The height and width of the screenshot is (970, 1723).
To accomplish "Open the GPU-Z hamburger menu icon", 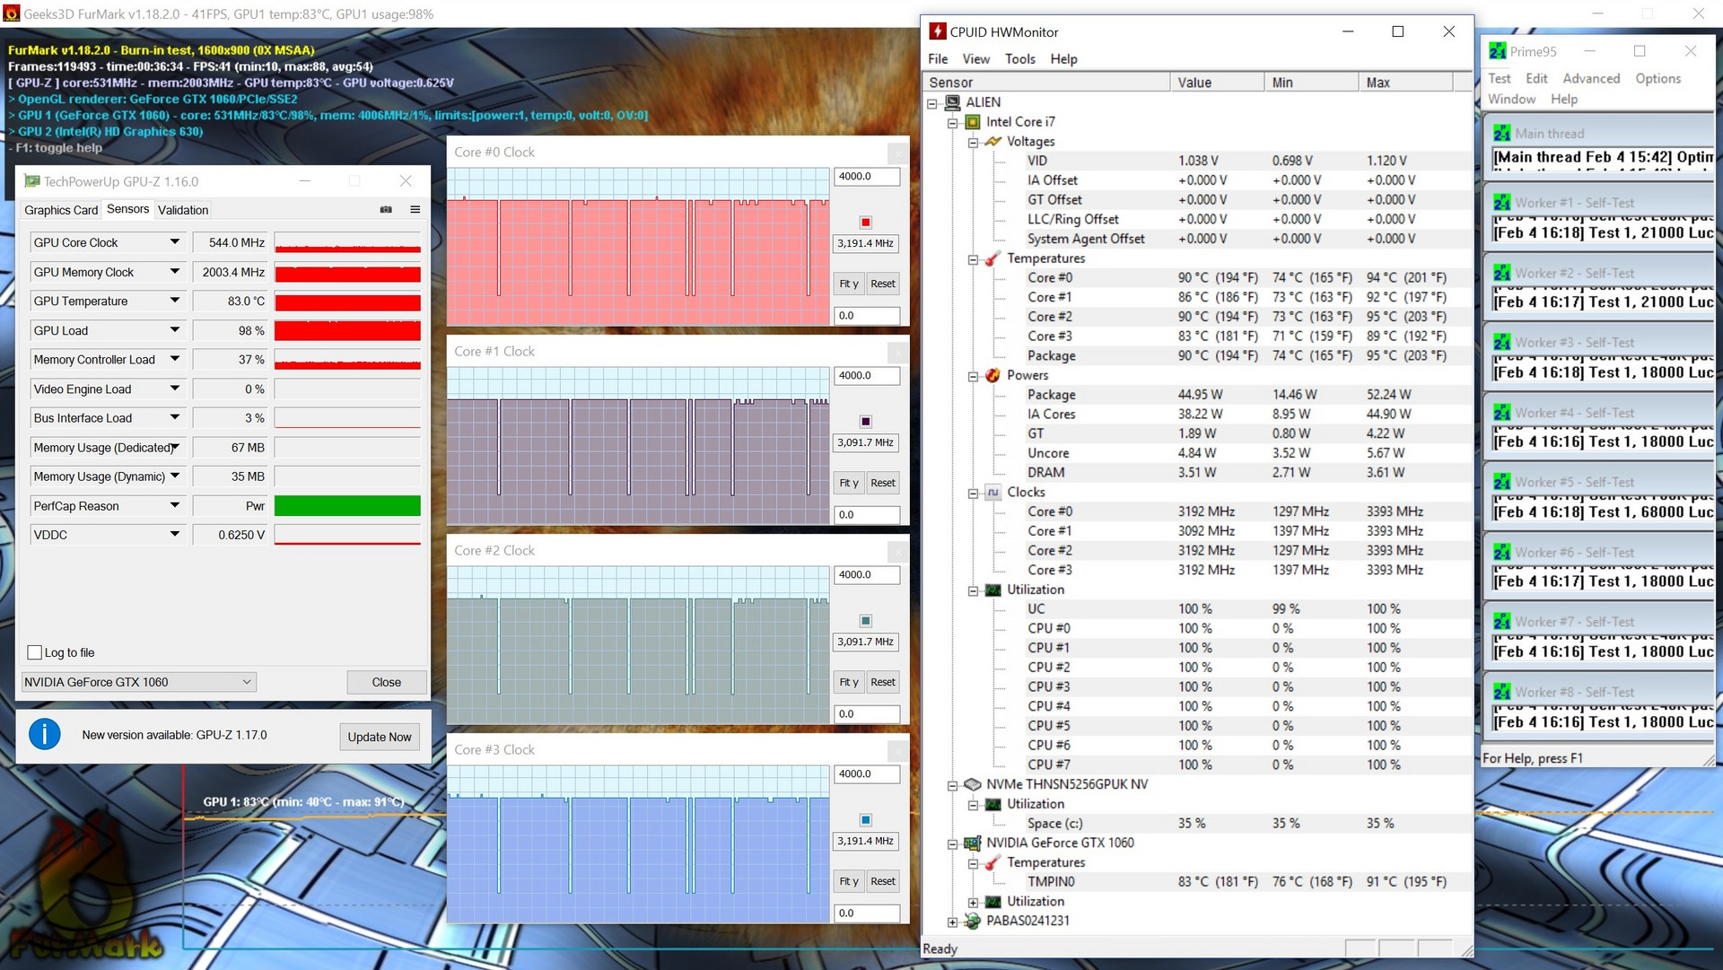I will (x=415, y=210).
